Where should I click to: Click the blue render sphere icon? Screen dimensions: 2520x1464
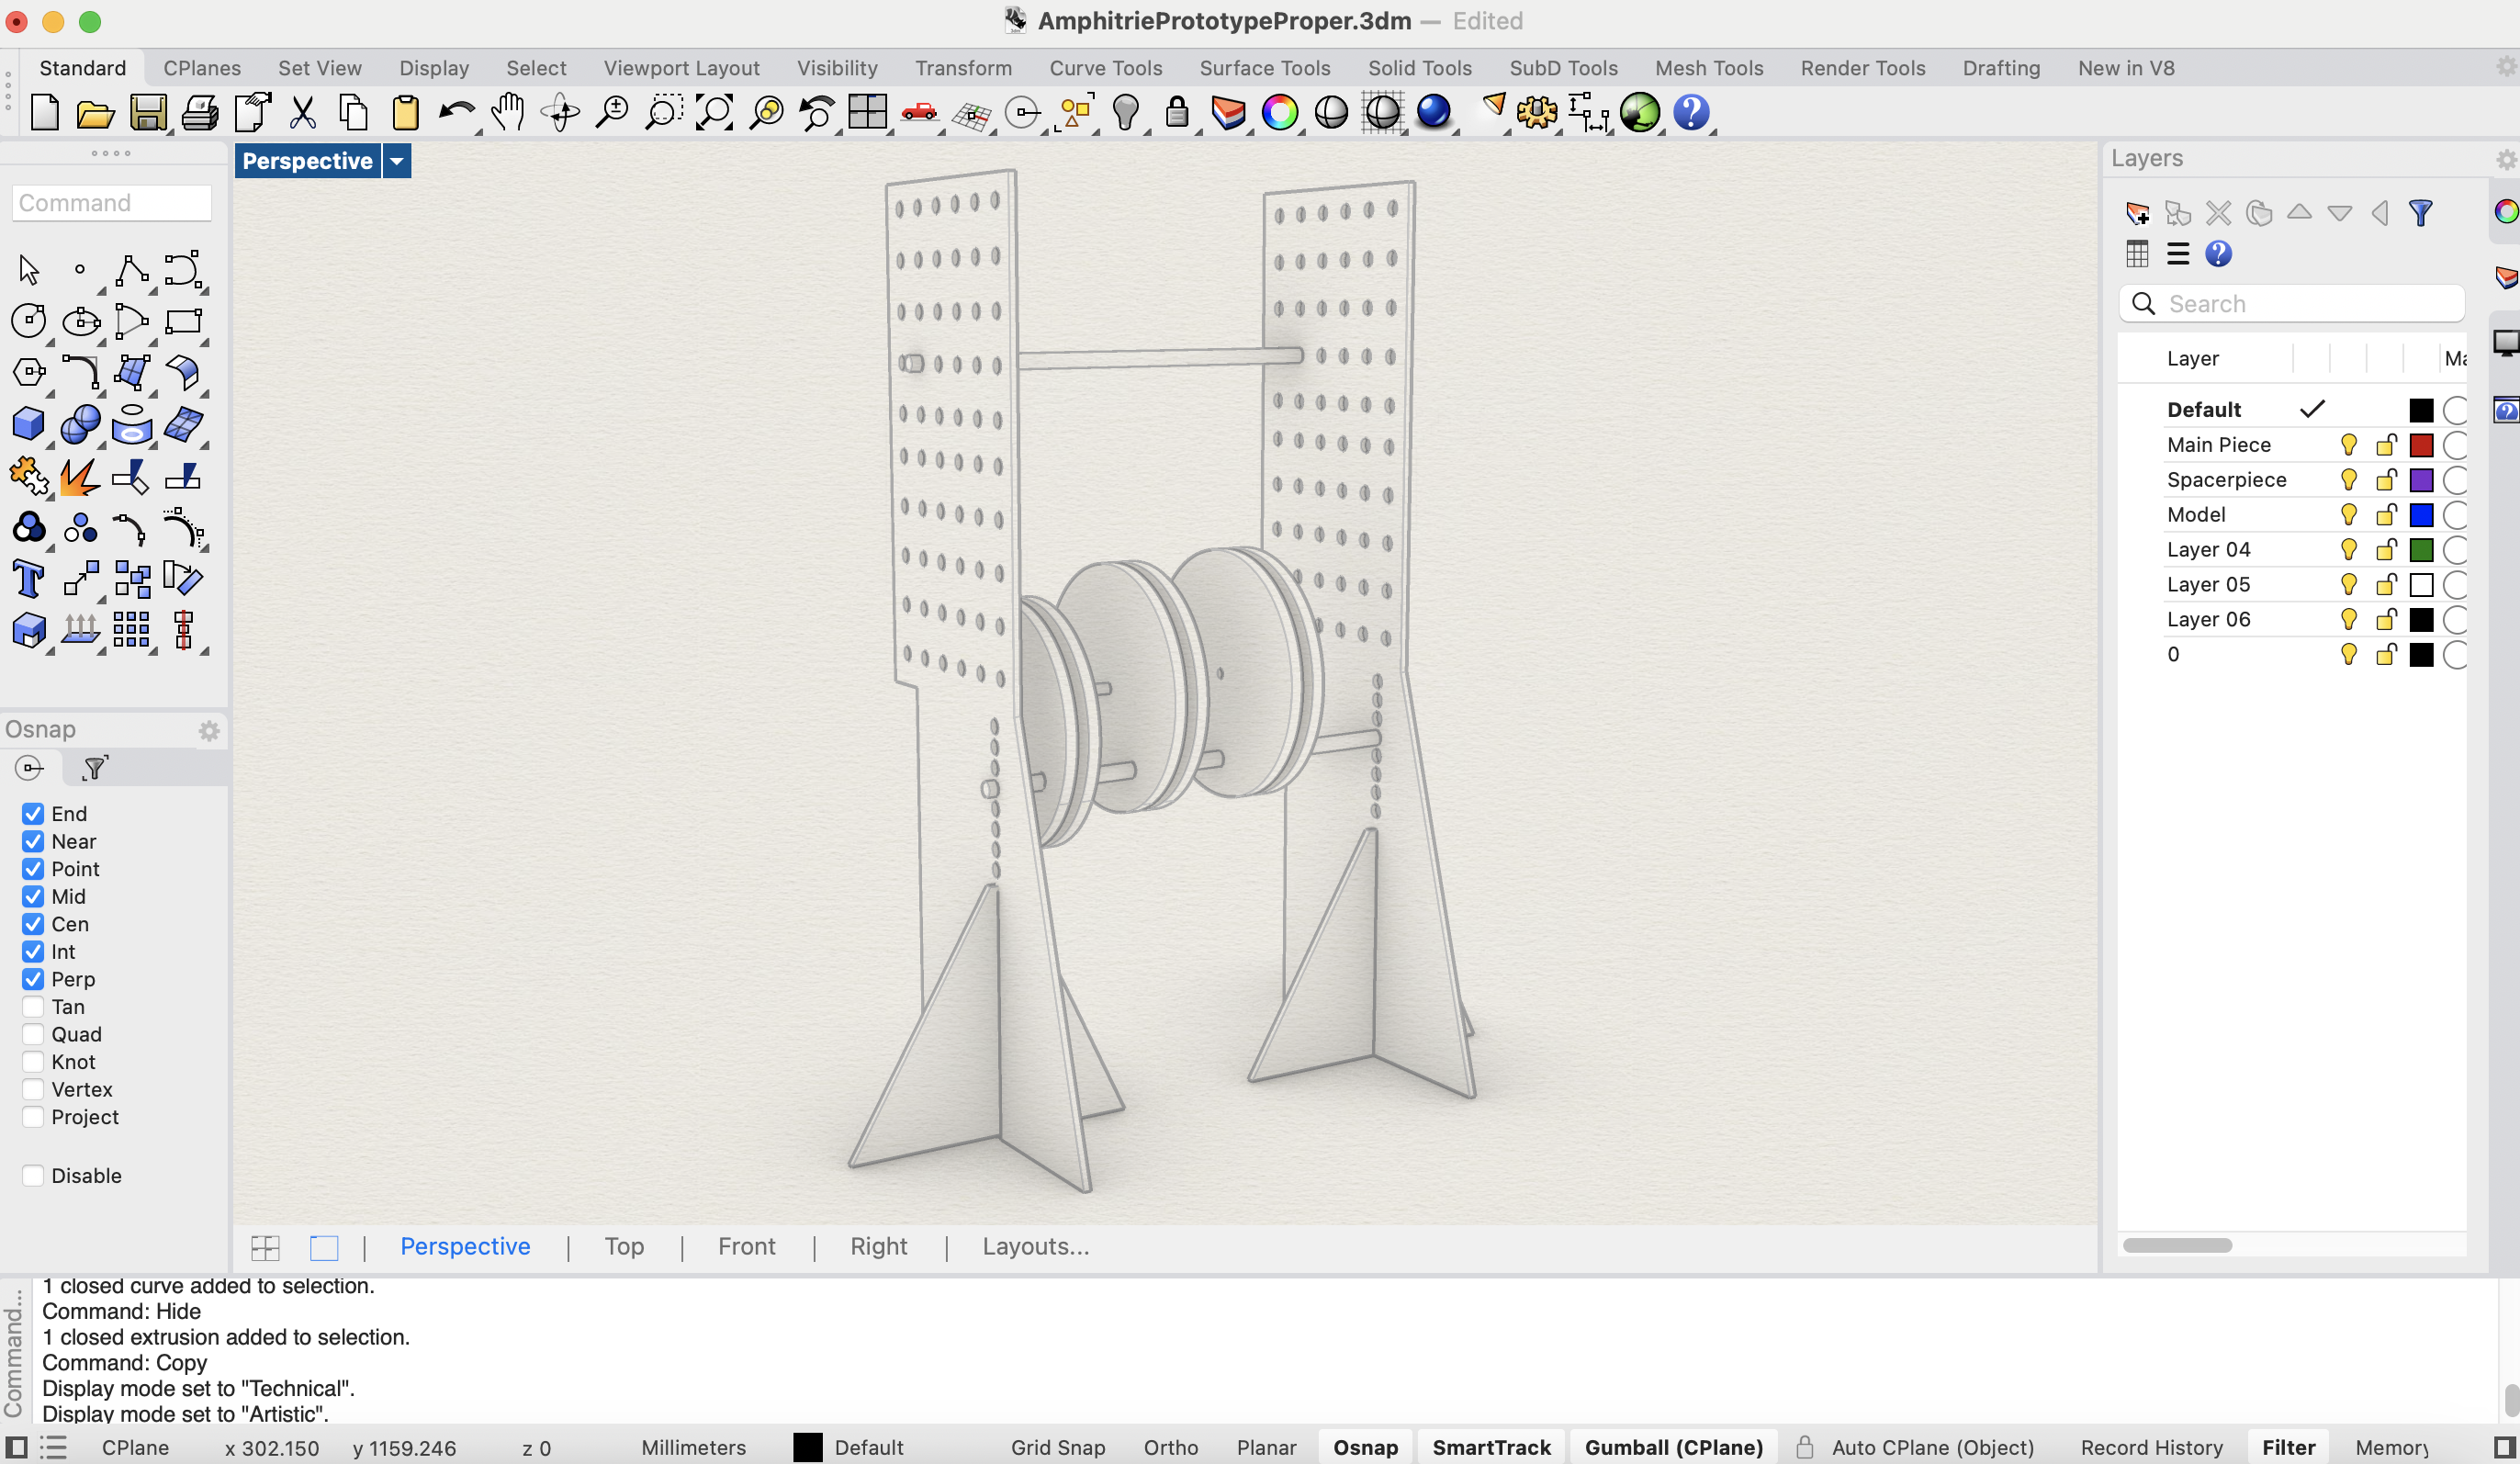tap(1434, 112)
